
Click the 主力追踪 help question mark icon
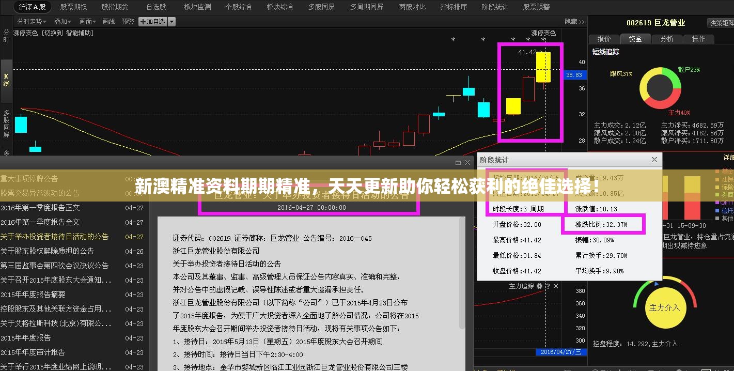548,286
